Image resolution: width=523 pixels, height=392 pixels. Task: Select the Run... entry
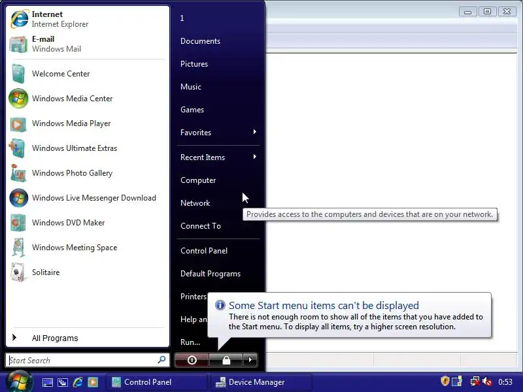click(190, 342)
